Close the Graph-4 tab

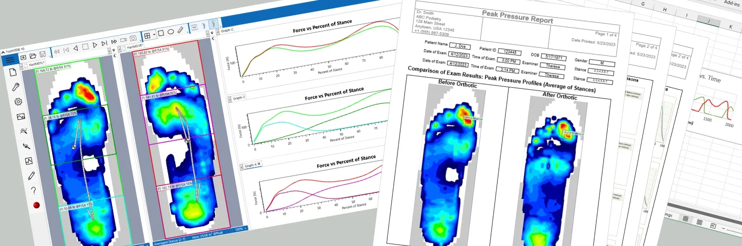click(x=259, y=164)
